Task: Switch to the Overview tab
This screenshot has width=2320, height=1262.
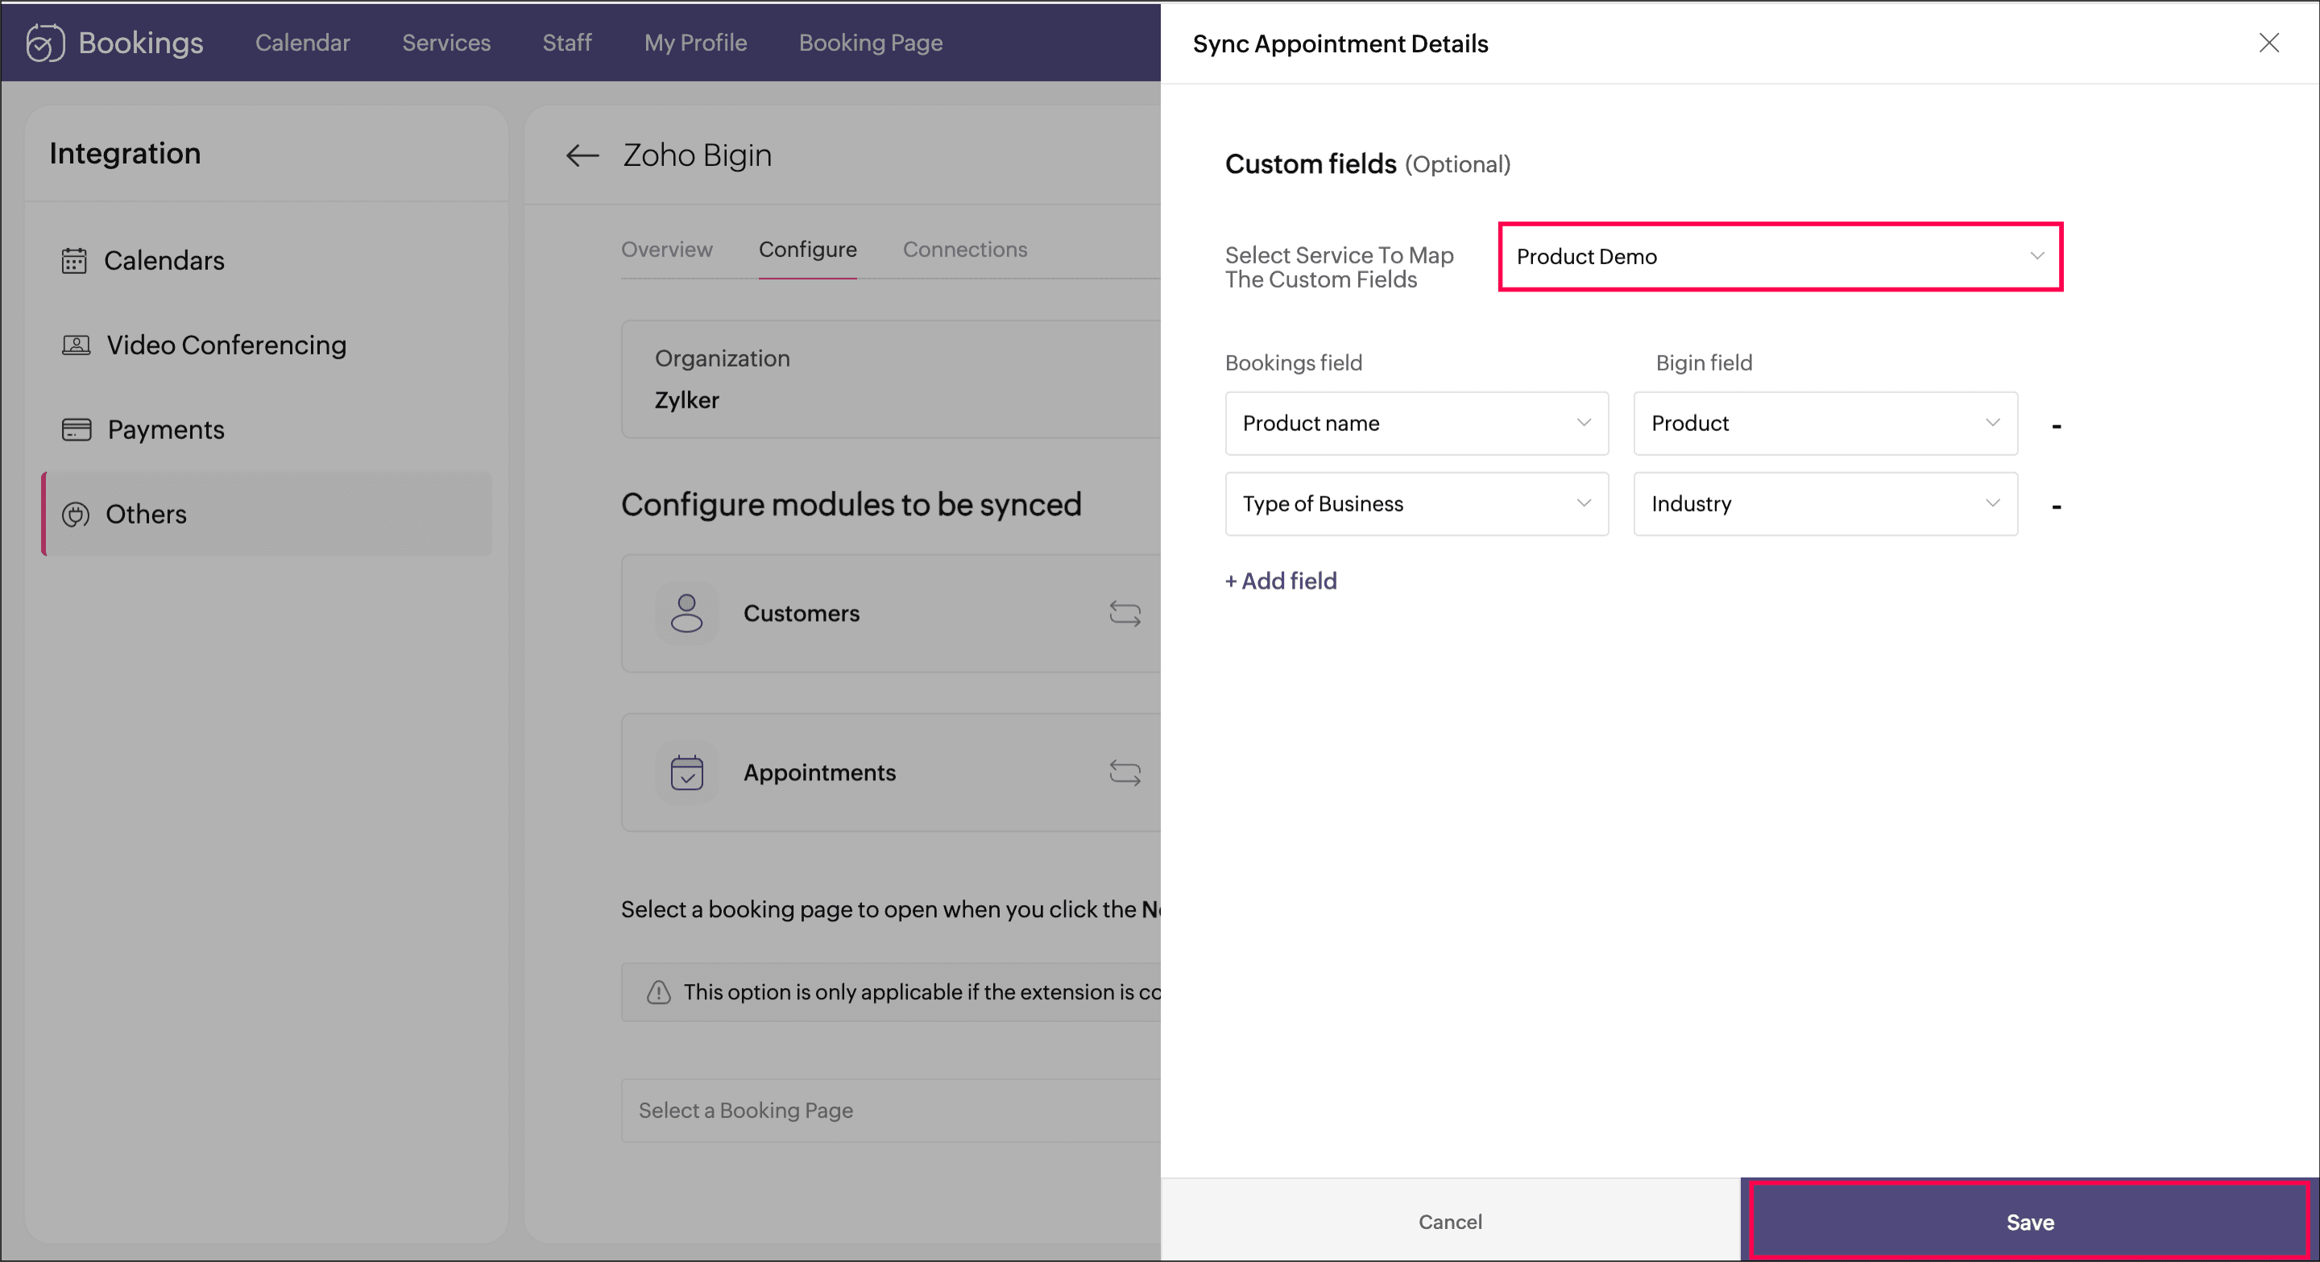Action: pos(666,250)
